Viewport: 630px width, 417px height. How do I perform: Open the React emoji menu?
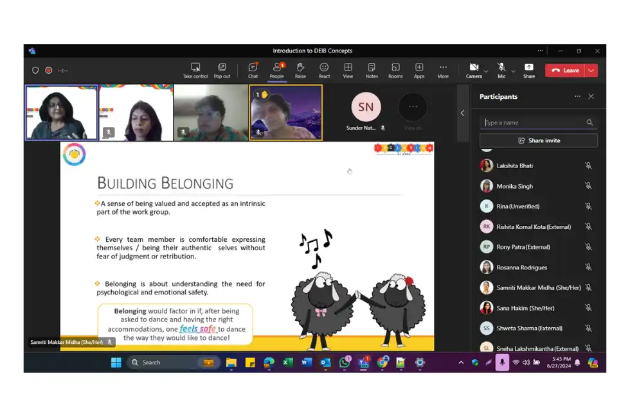click(324, 69)
